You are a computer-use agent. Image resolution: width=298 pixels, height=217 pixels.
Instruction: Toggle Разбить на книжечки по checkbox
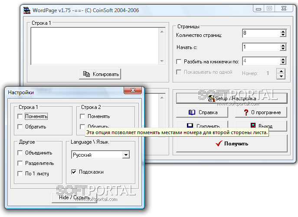[179, 62]
